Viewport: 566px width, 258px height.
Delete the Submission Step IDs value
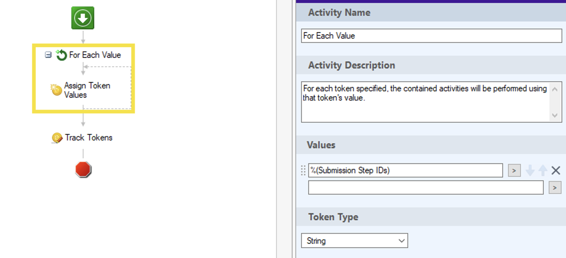(556, 170)
